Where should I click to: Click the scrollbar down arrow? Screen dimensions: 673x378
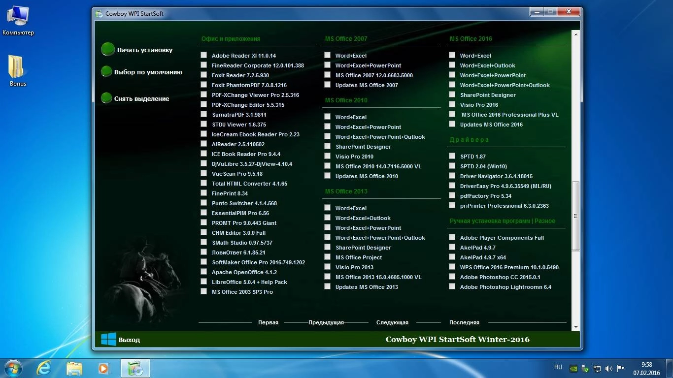click(x=575, y=327)
